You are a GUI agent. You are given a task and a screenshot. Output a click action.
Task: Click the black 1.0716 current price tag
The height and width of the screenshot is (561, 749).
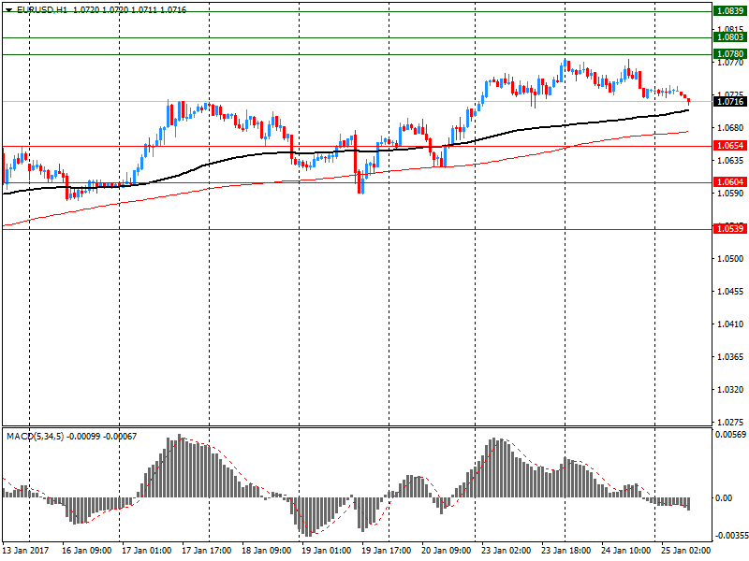pos(730,101)
